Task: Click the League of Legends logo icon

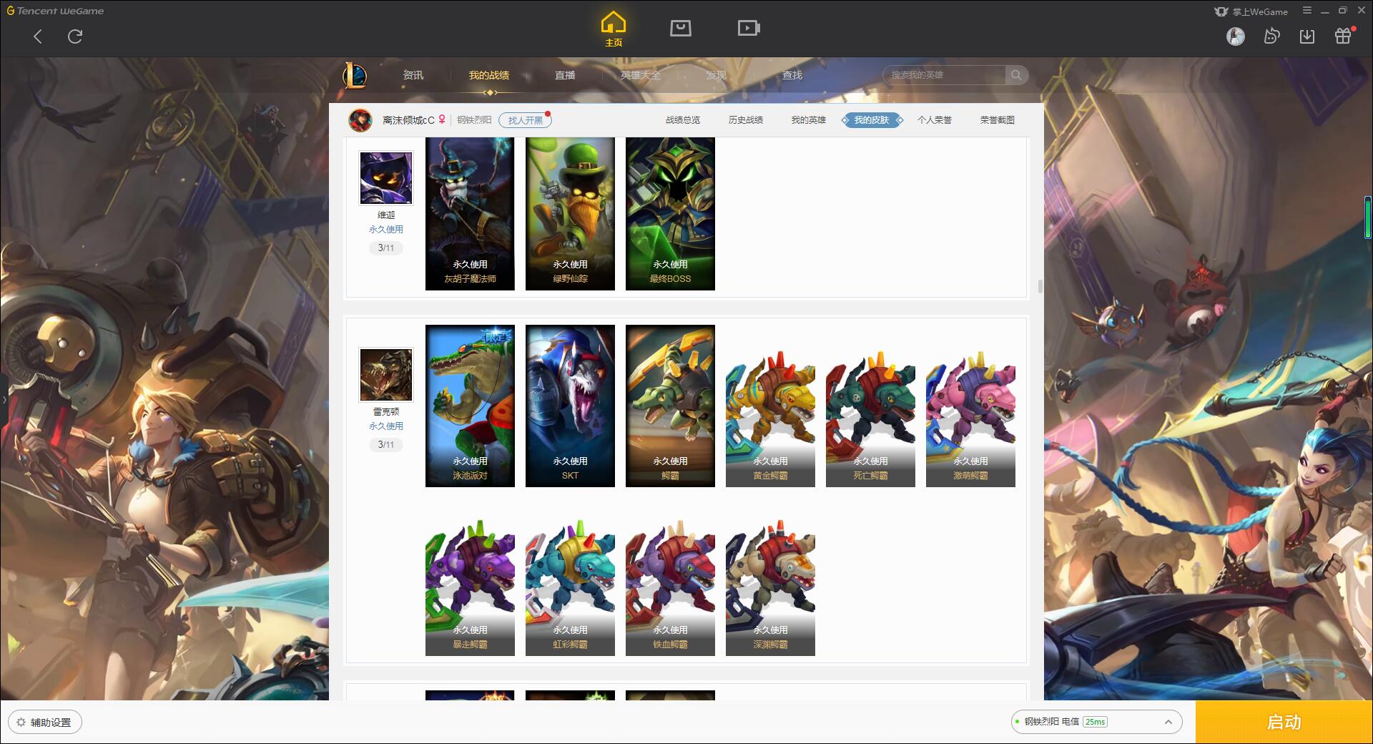Action: point(355,75)
